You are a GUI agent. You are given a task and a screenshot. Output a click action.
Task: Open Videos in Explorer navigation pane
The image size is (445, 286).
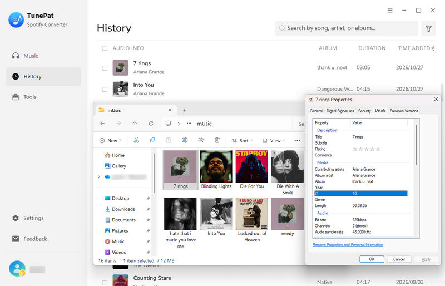(x=115, y=253)
